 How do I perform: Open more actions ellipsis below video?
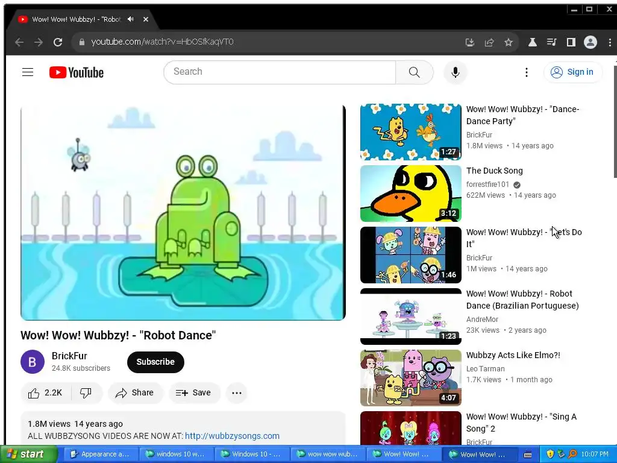236,392
